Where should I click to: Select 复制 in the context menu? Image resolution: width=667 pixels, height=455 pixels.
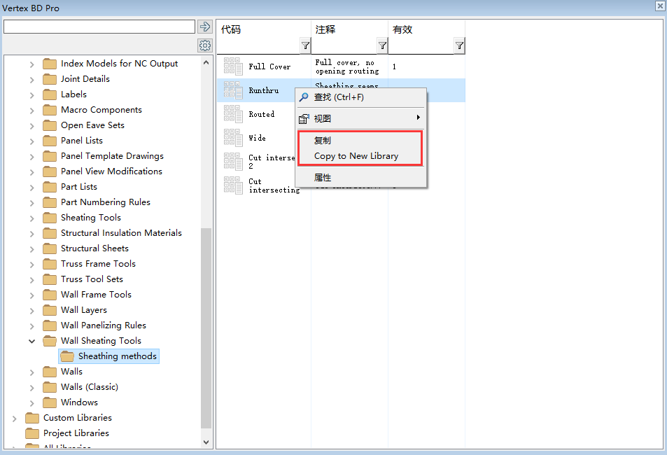click(360, 141)
